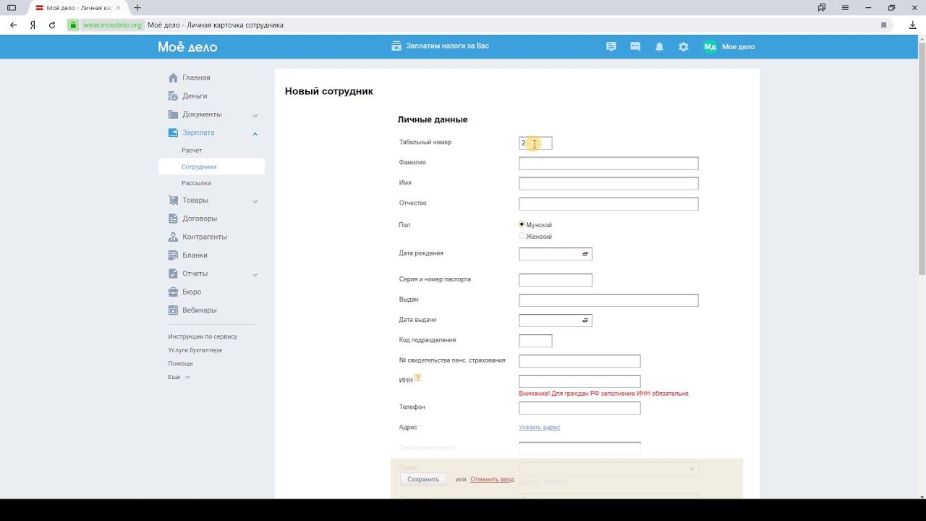Viewport: 926px width, 521px height.
Task: Click the Серия и номер паспорта field
Action: (556, 280)
